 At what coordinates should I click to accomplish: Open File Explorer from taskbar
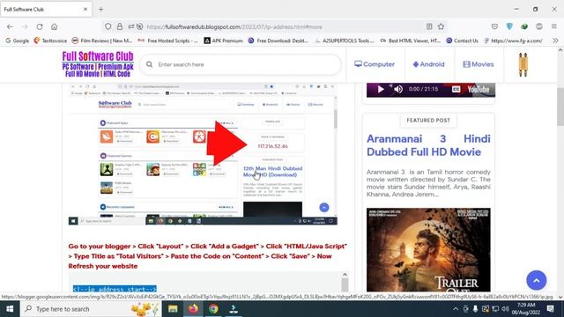173,309
